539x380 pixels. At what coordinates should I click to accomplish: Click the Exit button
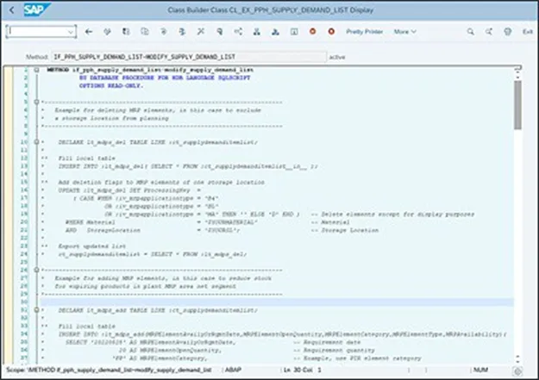(x=528, y=32)
